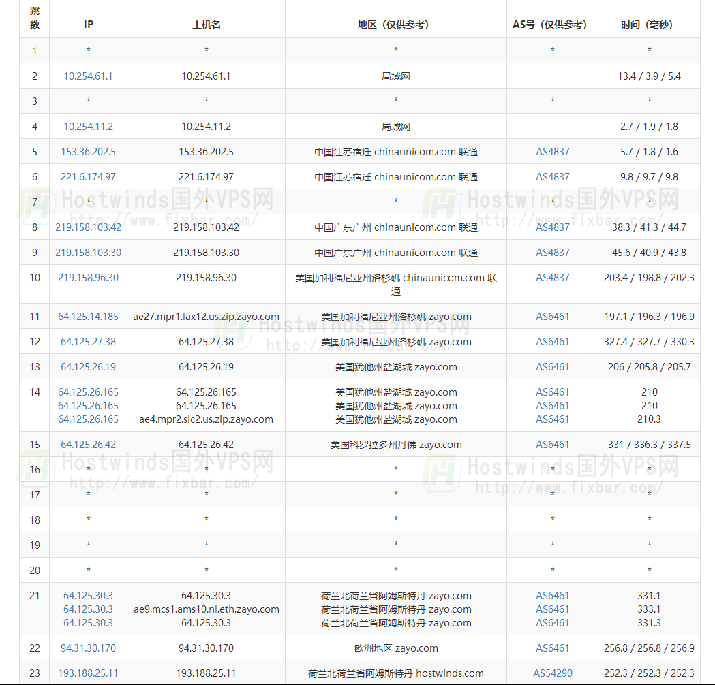Select the region cell 欧洲地区 zayo.com
Screen dimensions: 715x685
pyautogui.click(x=396, y=648)
